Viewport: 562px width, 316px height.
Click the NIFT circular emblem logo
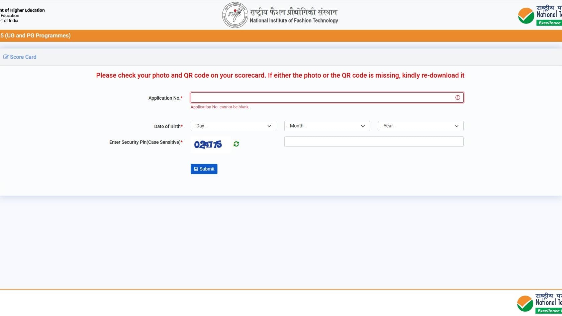235,15
